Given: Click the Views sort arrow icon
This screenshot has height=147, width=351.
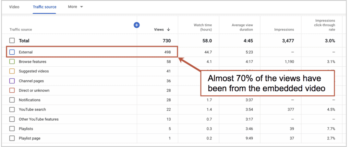Looking at the screenshot, I should coord(169,29).
